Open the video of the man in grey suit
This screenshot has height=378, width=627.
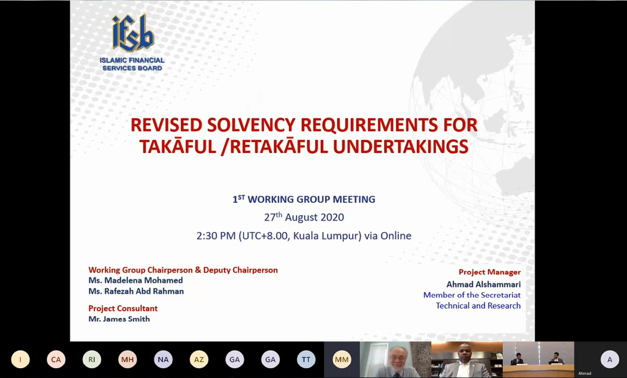click(467, 360)
